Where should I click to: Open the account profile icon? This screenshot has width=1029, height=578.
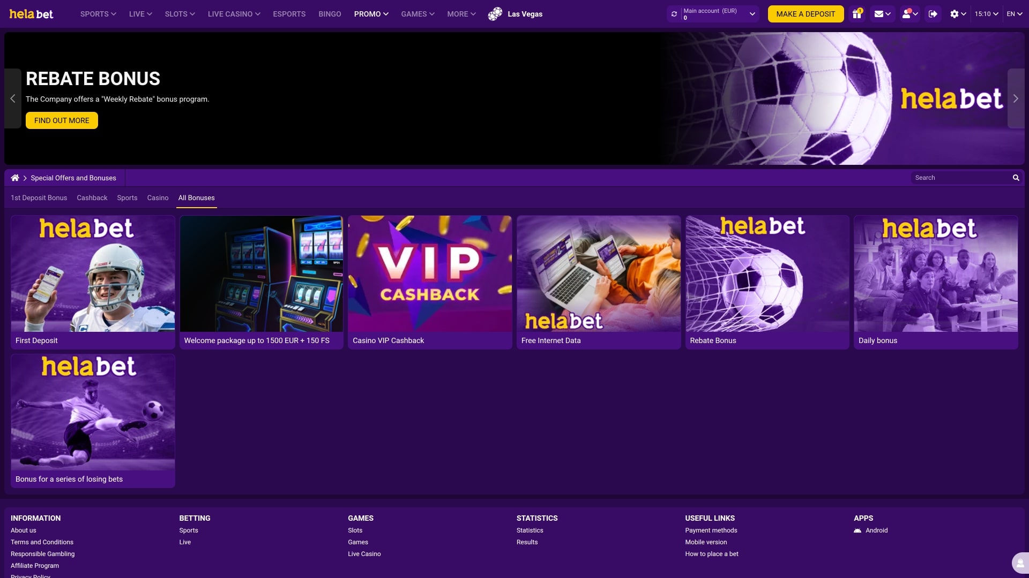906,14
